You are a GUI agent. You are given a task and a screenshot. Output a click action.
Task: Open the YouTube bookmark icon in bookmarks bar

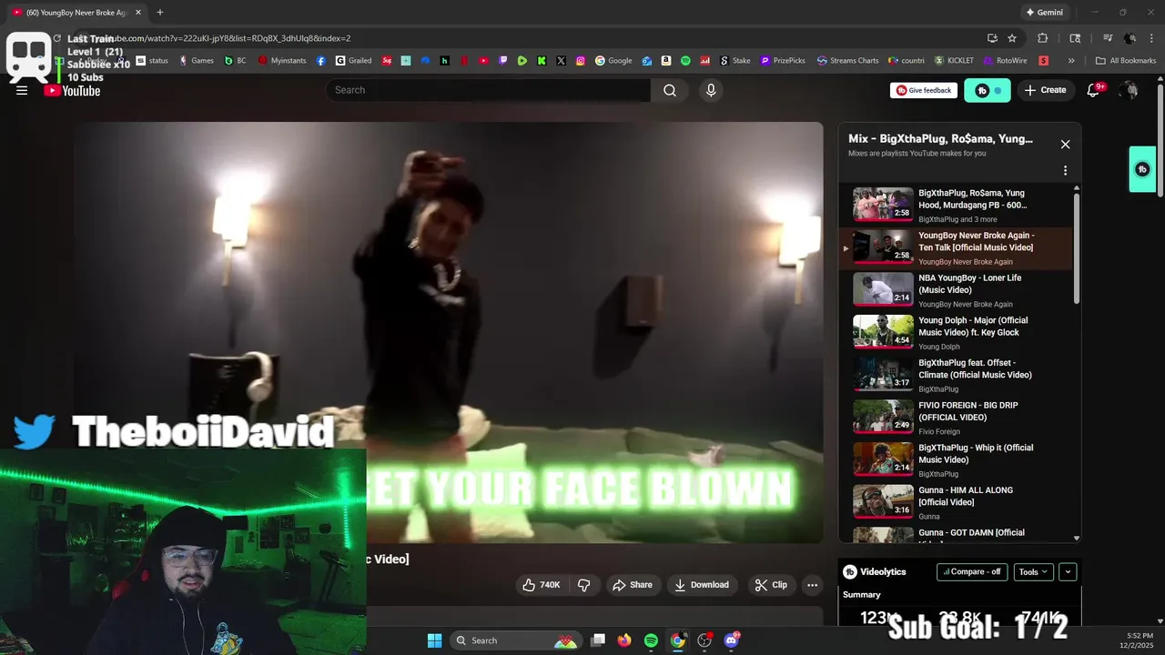tap(483, 61)
